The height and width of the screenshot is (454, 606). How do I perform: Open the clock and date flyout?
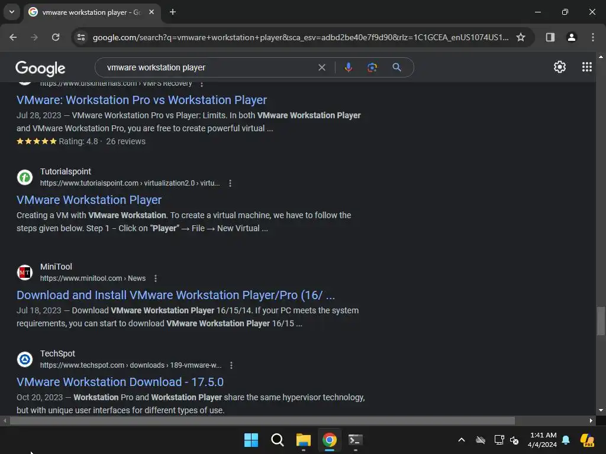pyautogui.click(x=542, y=440)
